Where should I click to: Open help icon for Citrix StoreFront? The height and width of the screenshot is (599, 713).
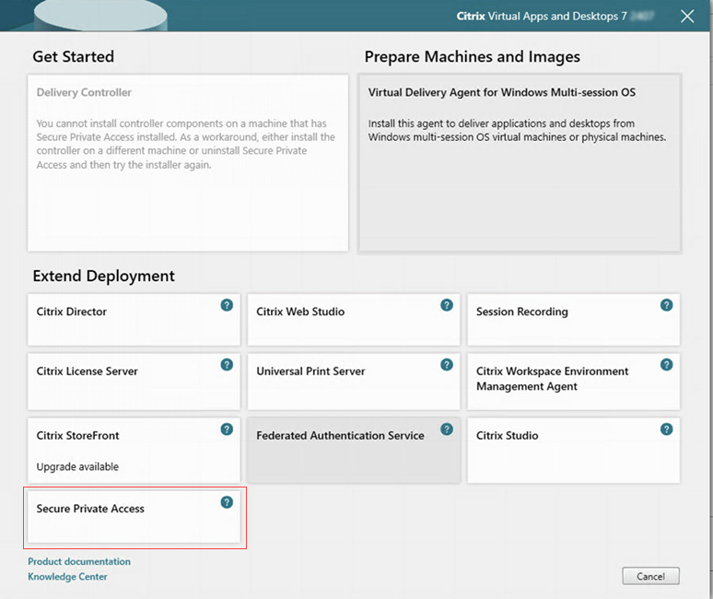click(x=227, y=429)
